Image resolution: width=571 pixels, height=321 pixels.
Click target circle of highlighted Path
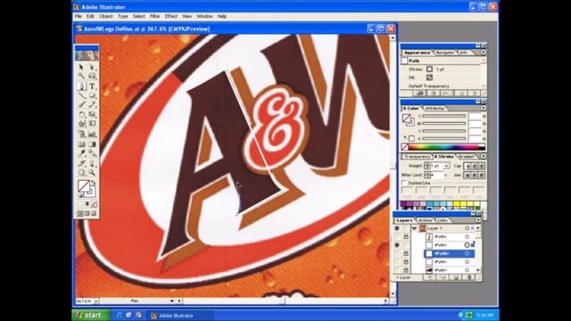click(x=467, y=253)
